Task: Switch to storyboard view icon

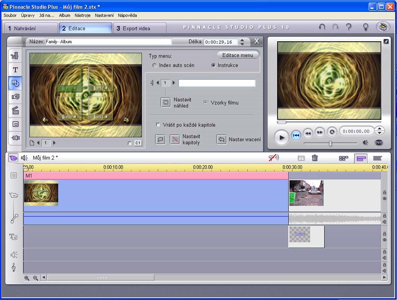Action: point(343,158)
